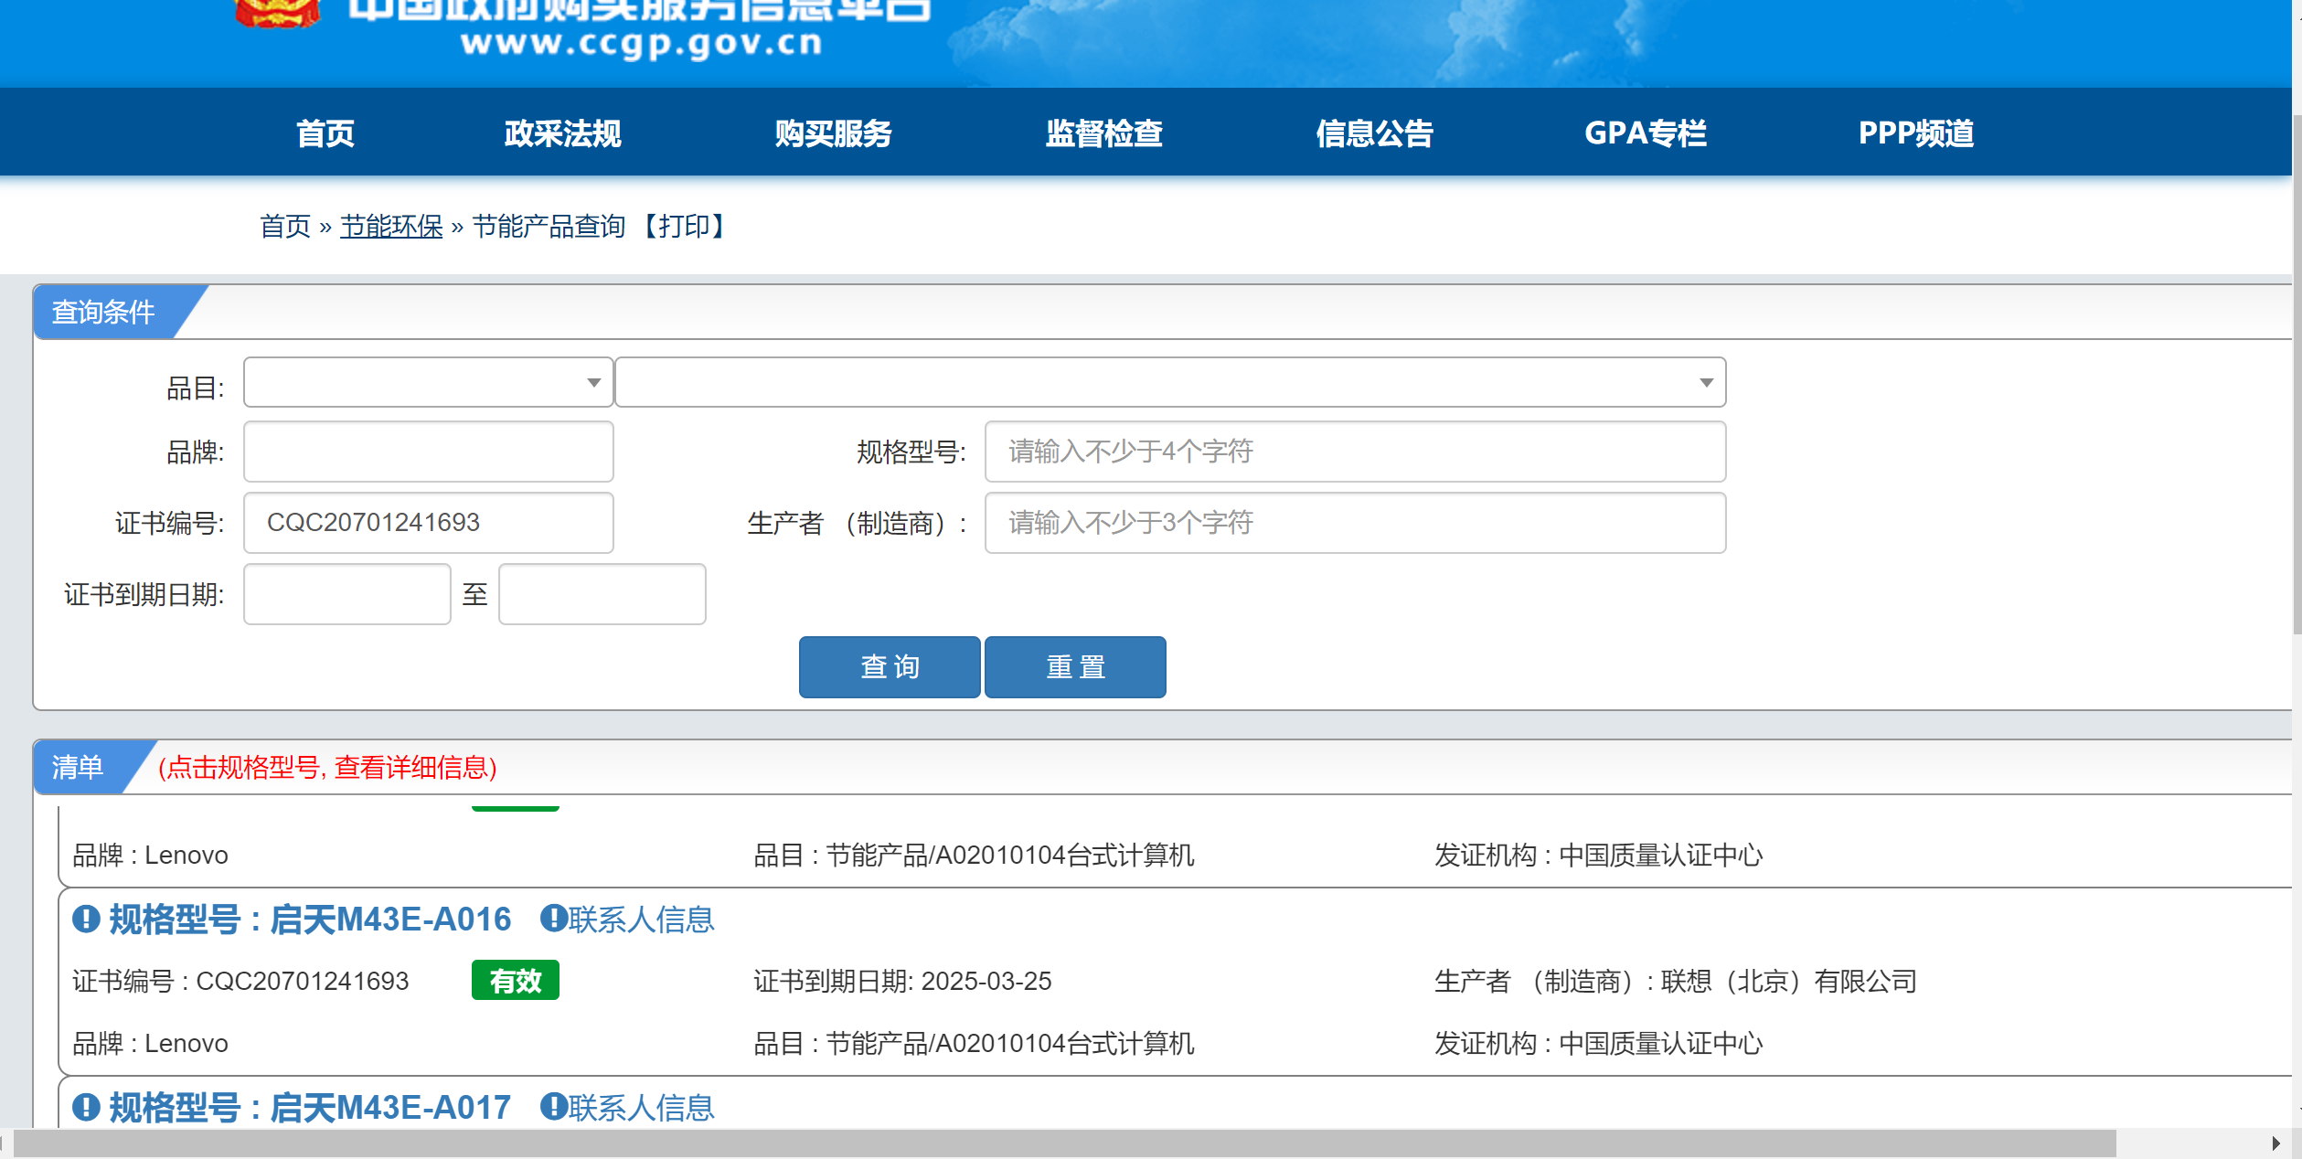Image resolution: width=2302 pixels, height=1159 pixels.
Task: Click info icon beside 规格型号 启天M43E-A017
Action: point(86,1107)
